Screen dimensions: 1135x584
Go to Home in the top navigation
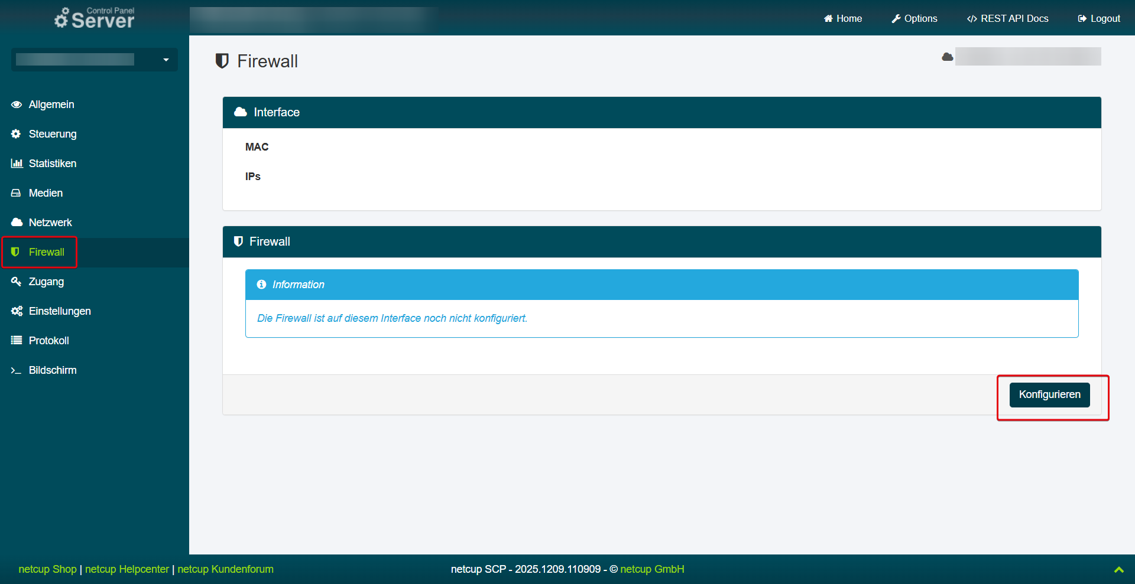pos(843,18)
